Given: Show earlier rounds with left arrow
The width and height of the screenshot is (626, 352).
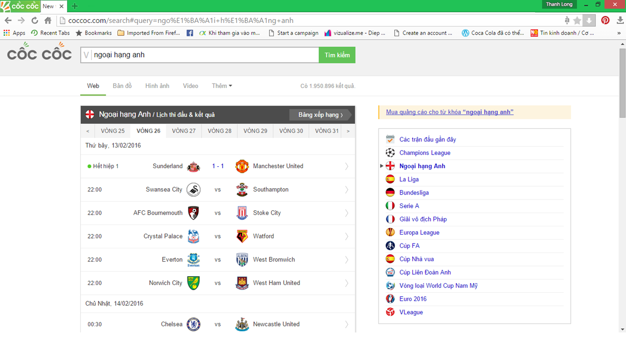Looking at the screenshot, I should pos(88,131).
